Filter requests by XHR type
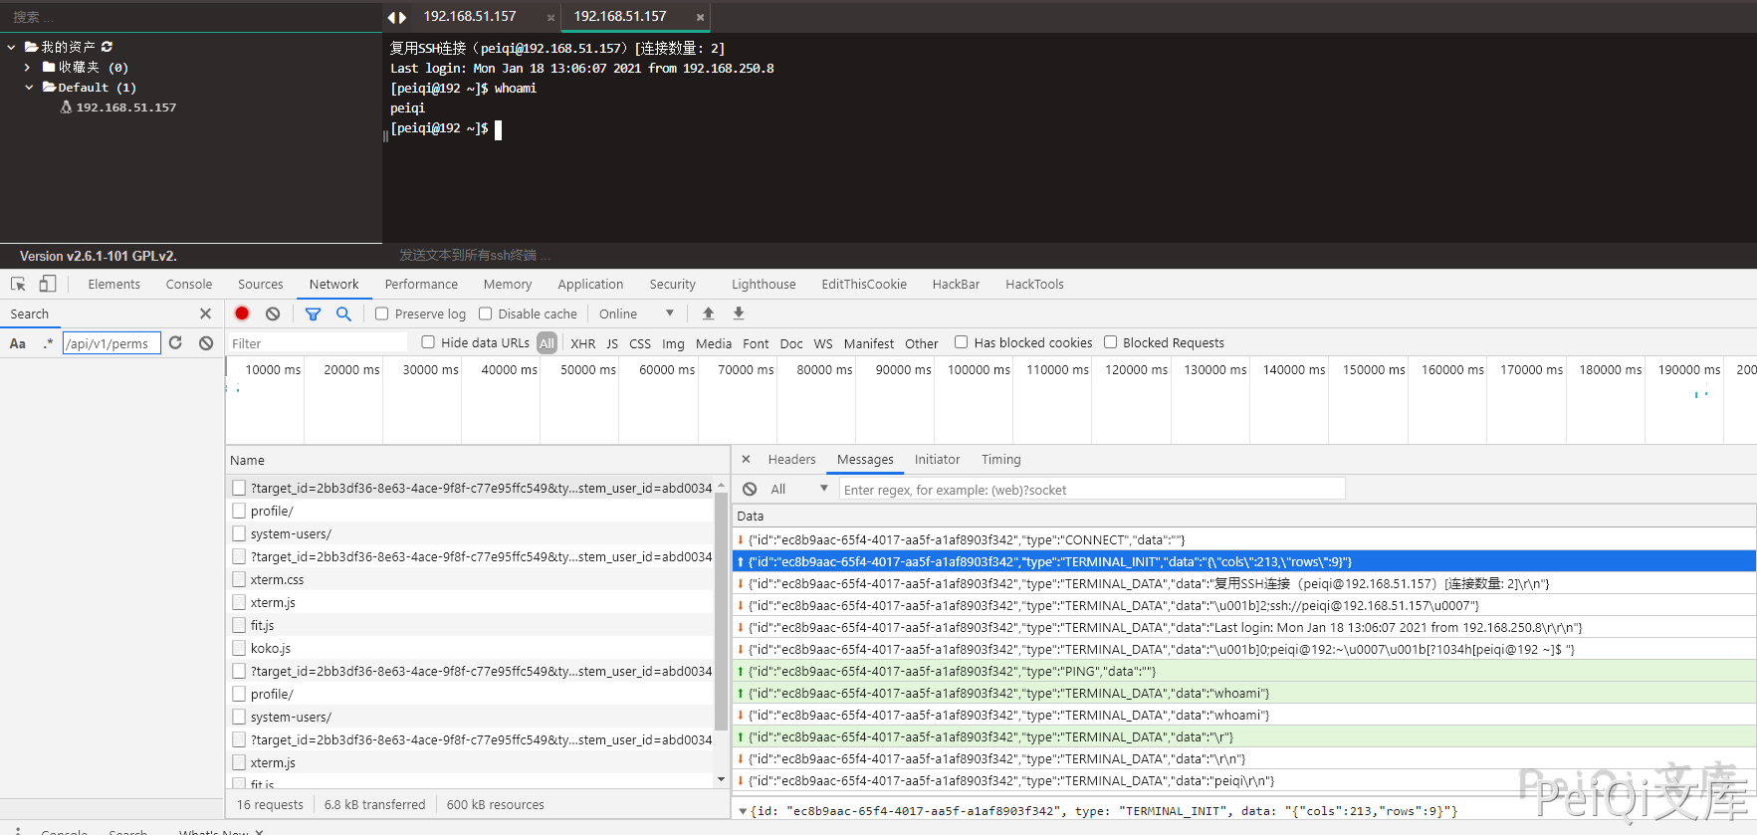This screenshot has width=1757, height=835. click(x=582, y=343)
